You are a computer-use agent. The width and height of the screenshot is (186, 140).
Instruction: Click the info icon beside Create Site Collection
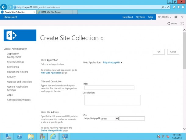coord(102,39)
